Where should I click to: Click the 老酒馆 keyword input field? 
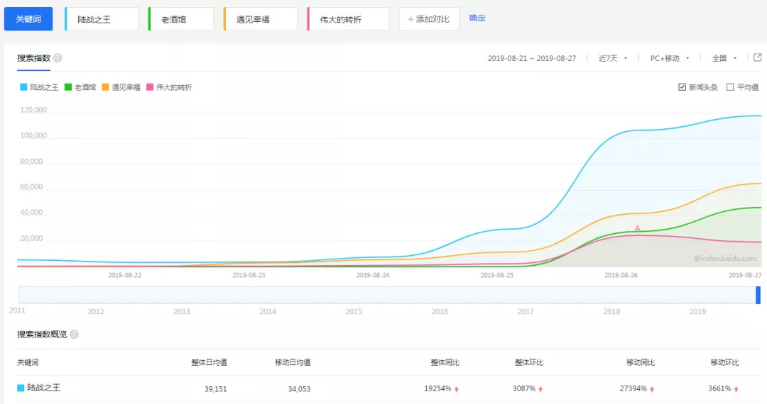[x=181, y=19]
